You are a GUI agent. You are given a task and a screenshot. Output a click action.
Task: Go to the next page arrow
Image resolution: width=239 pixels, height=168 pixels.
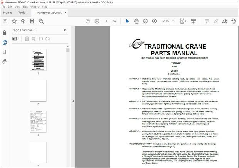96,21
